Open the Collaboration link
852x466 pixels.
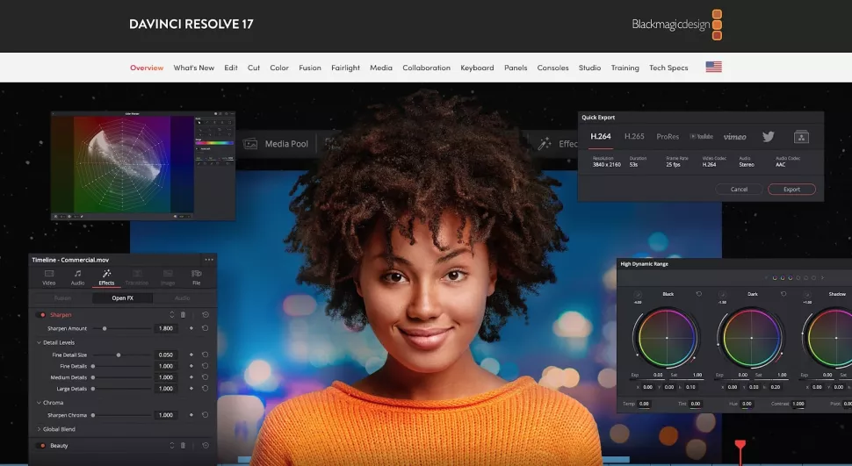click(x=427, y=68)
